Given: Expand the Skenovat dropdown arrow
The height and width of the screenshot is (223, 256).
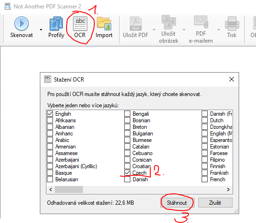Looking at the screenshot, I should tap(41, 30).
